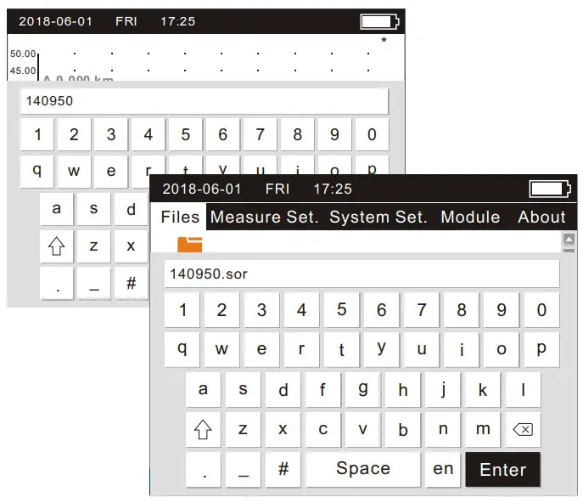The image size is (583, 503).
Task: Tap letter m on front keyboard
Action: click(483, 429)
